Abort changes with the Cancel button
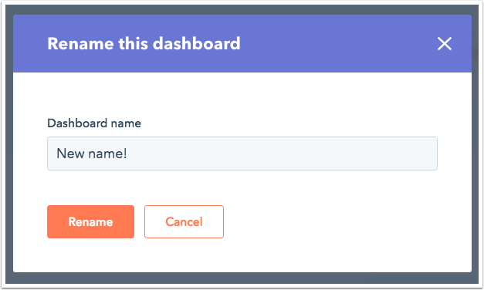The width and height of the screenshot is (484, 290). coord(184,221)
